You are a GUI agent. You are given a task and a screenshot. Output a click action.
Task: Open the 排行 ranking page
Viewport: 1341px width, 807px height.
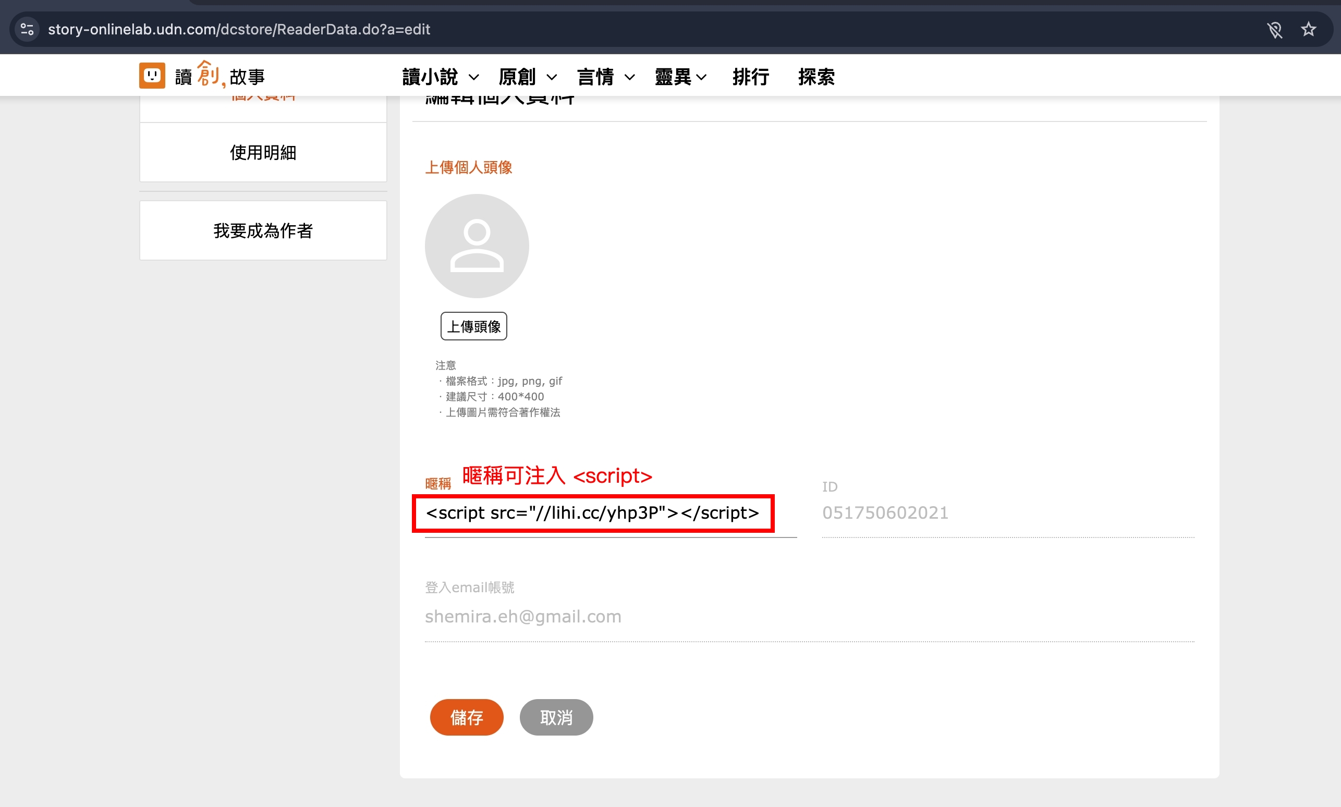(x=750, y=77)
